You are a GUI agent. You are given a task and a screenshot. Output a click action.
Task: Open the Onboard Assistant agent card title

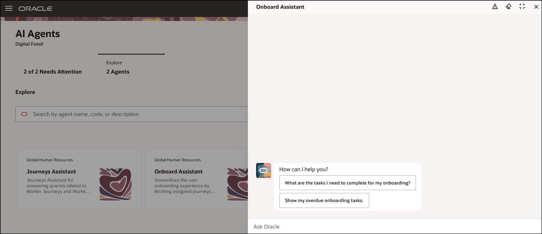coord(178,171)
